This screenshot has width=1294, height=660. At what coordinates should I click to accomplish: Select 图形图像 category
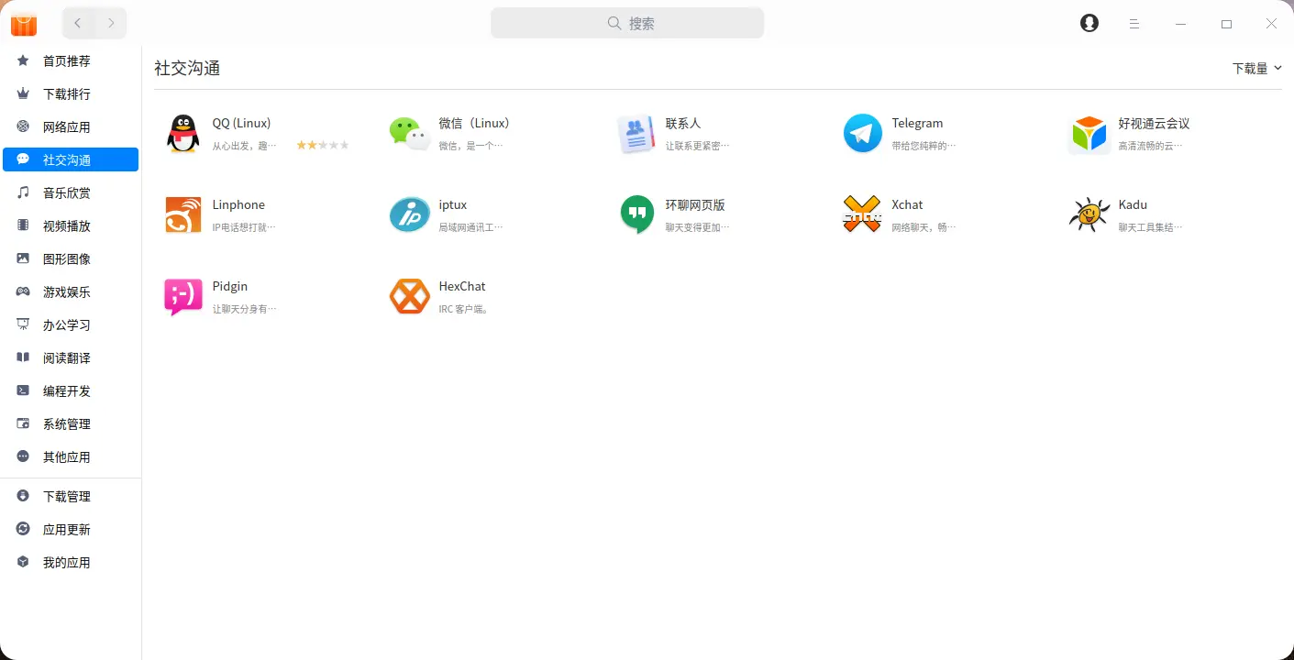tap(71, 258)
